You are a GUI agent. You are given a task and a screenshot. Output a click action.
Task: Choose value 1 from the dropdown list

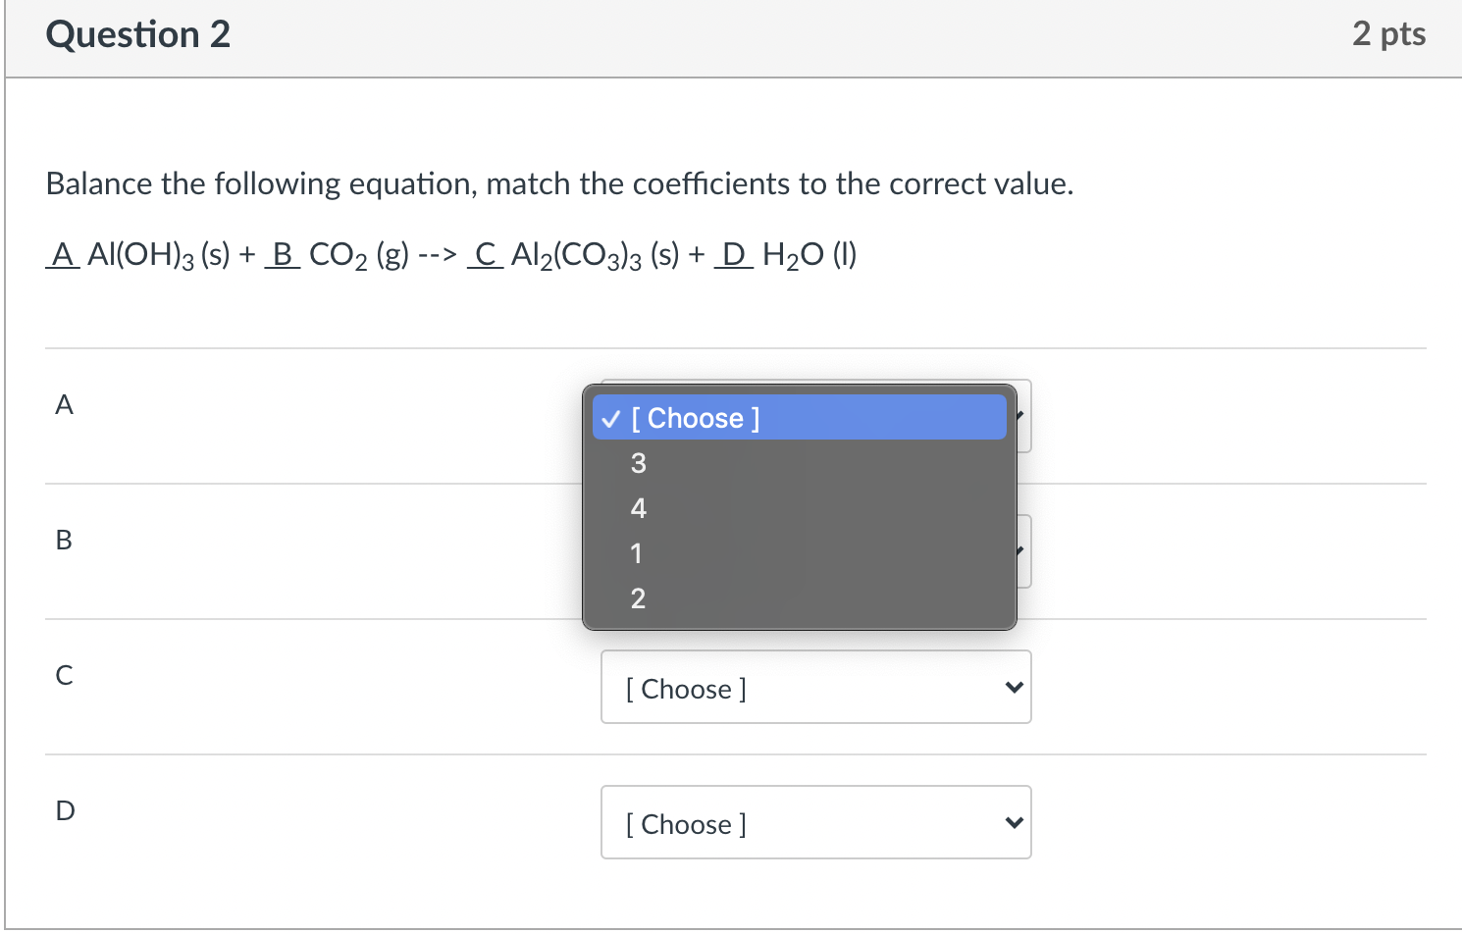[800, 553]
